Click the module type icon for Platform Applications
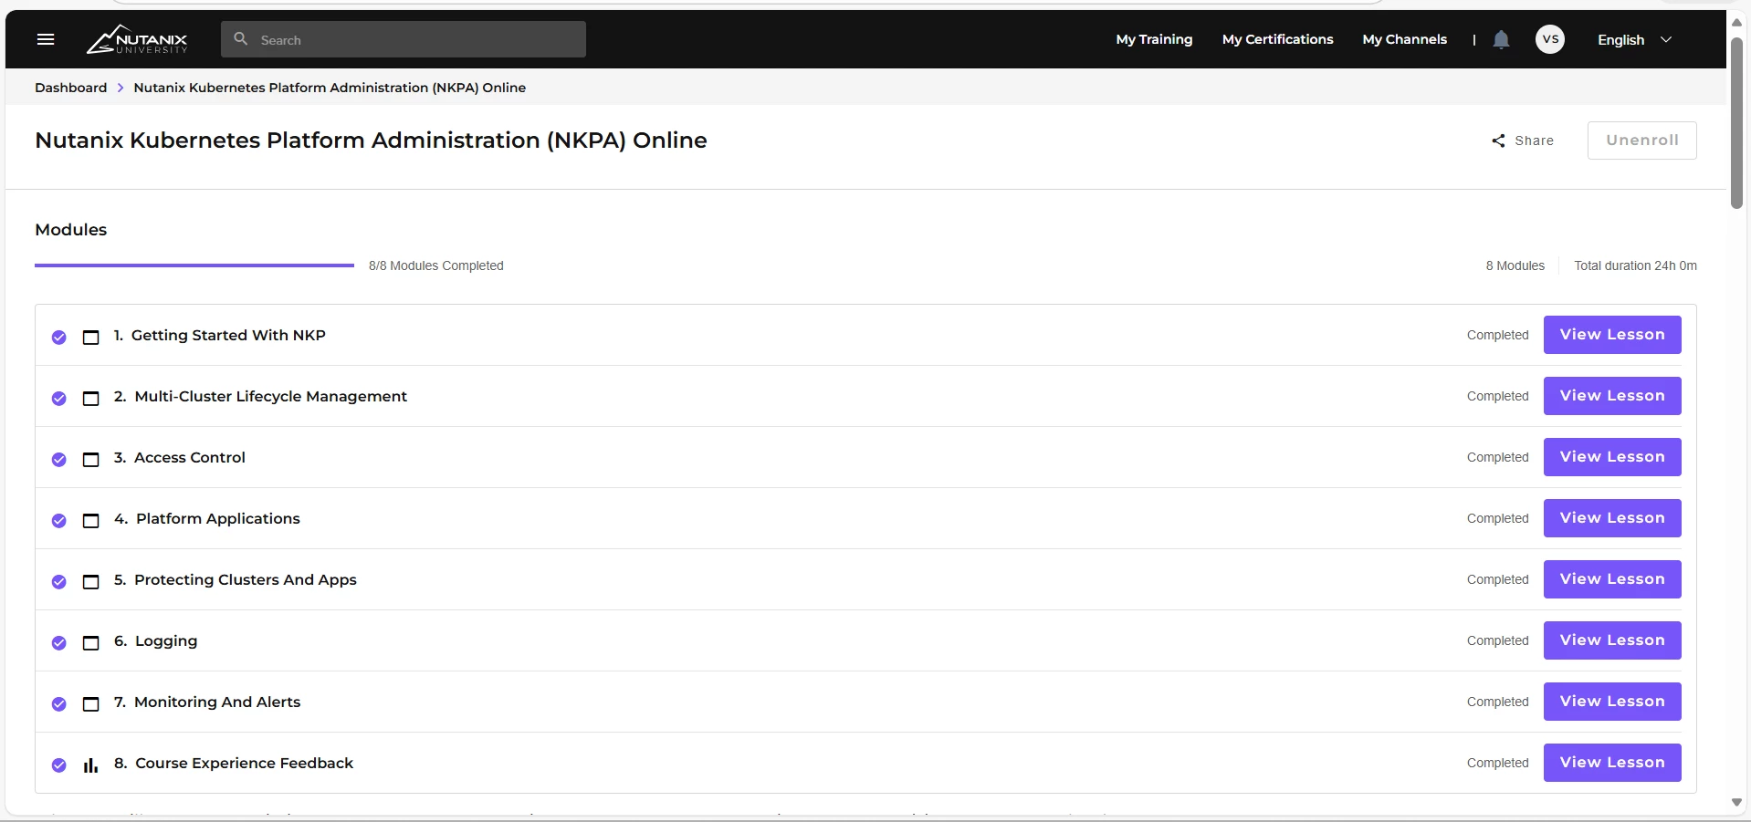This screenshot has width=1751, height=822. [91, 521]
